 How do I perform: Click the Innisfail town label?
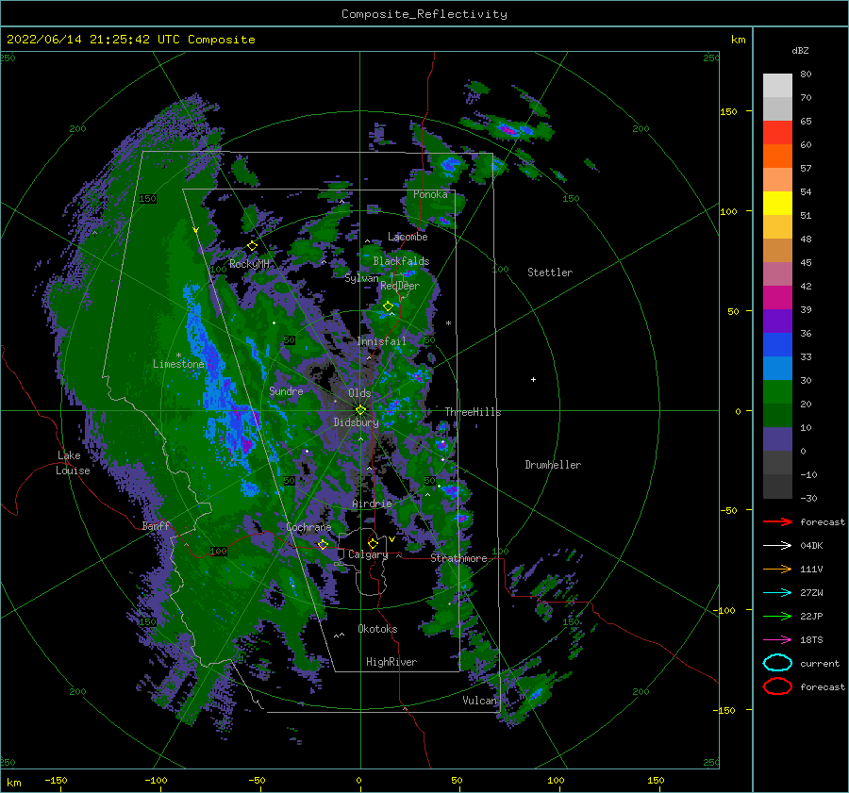381,341
